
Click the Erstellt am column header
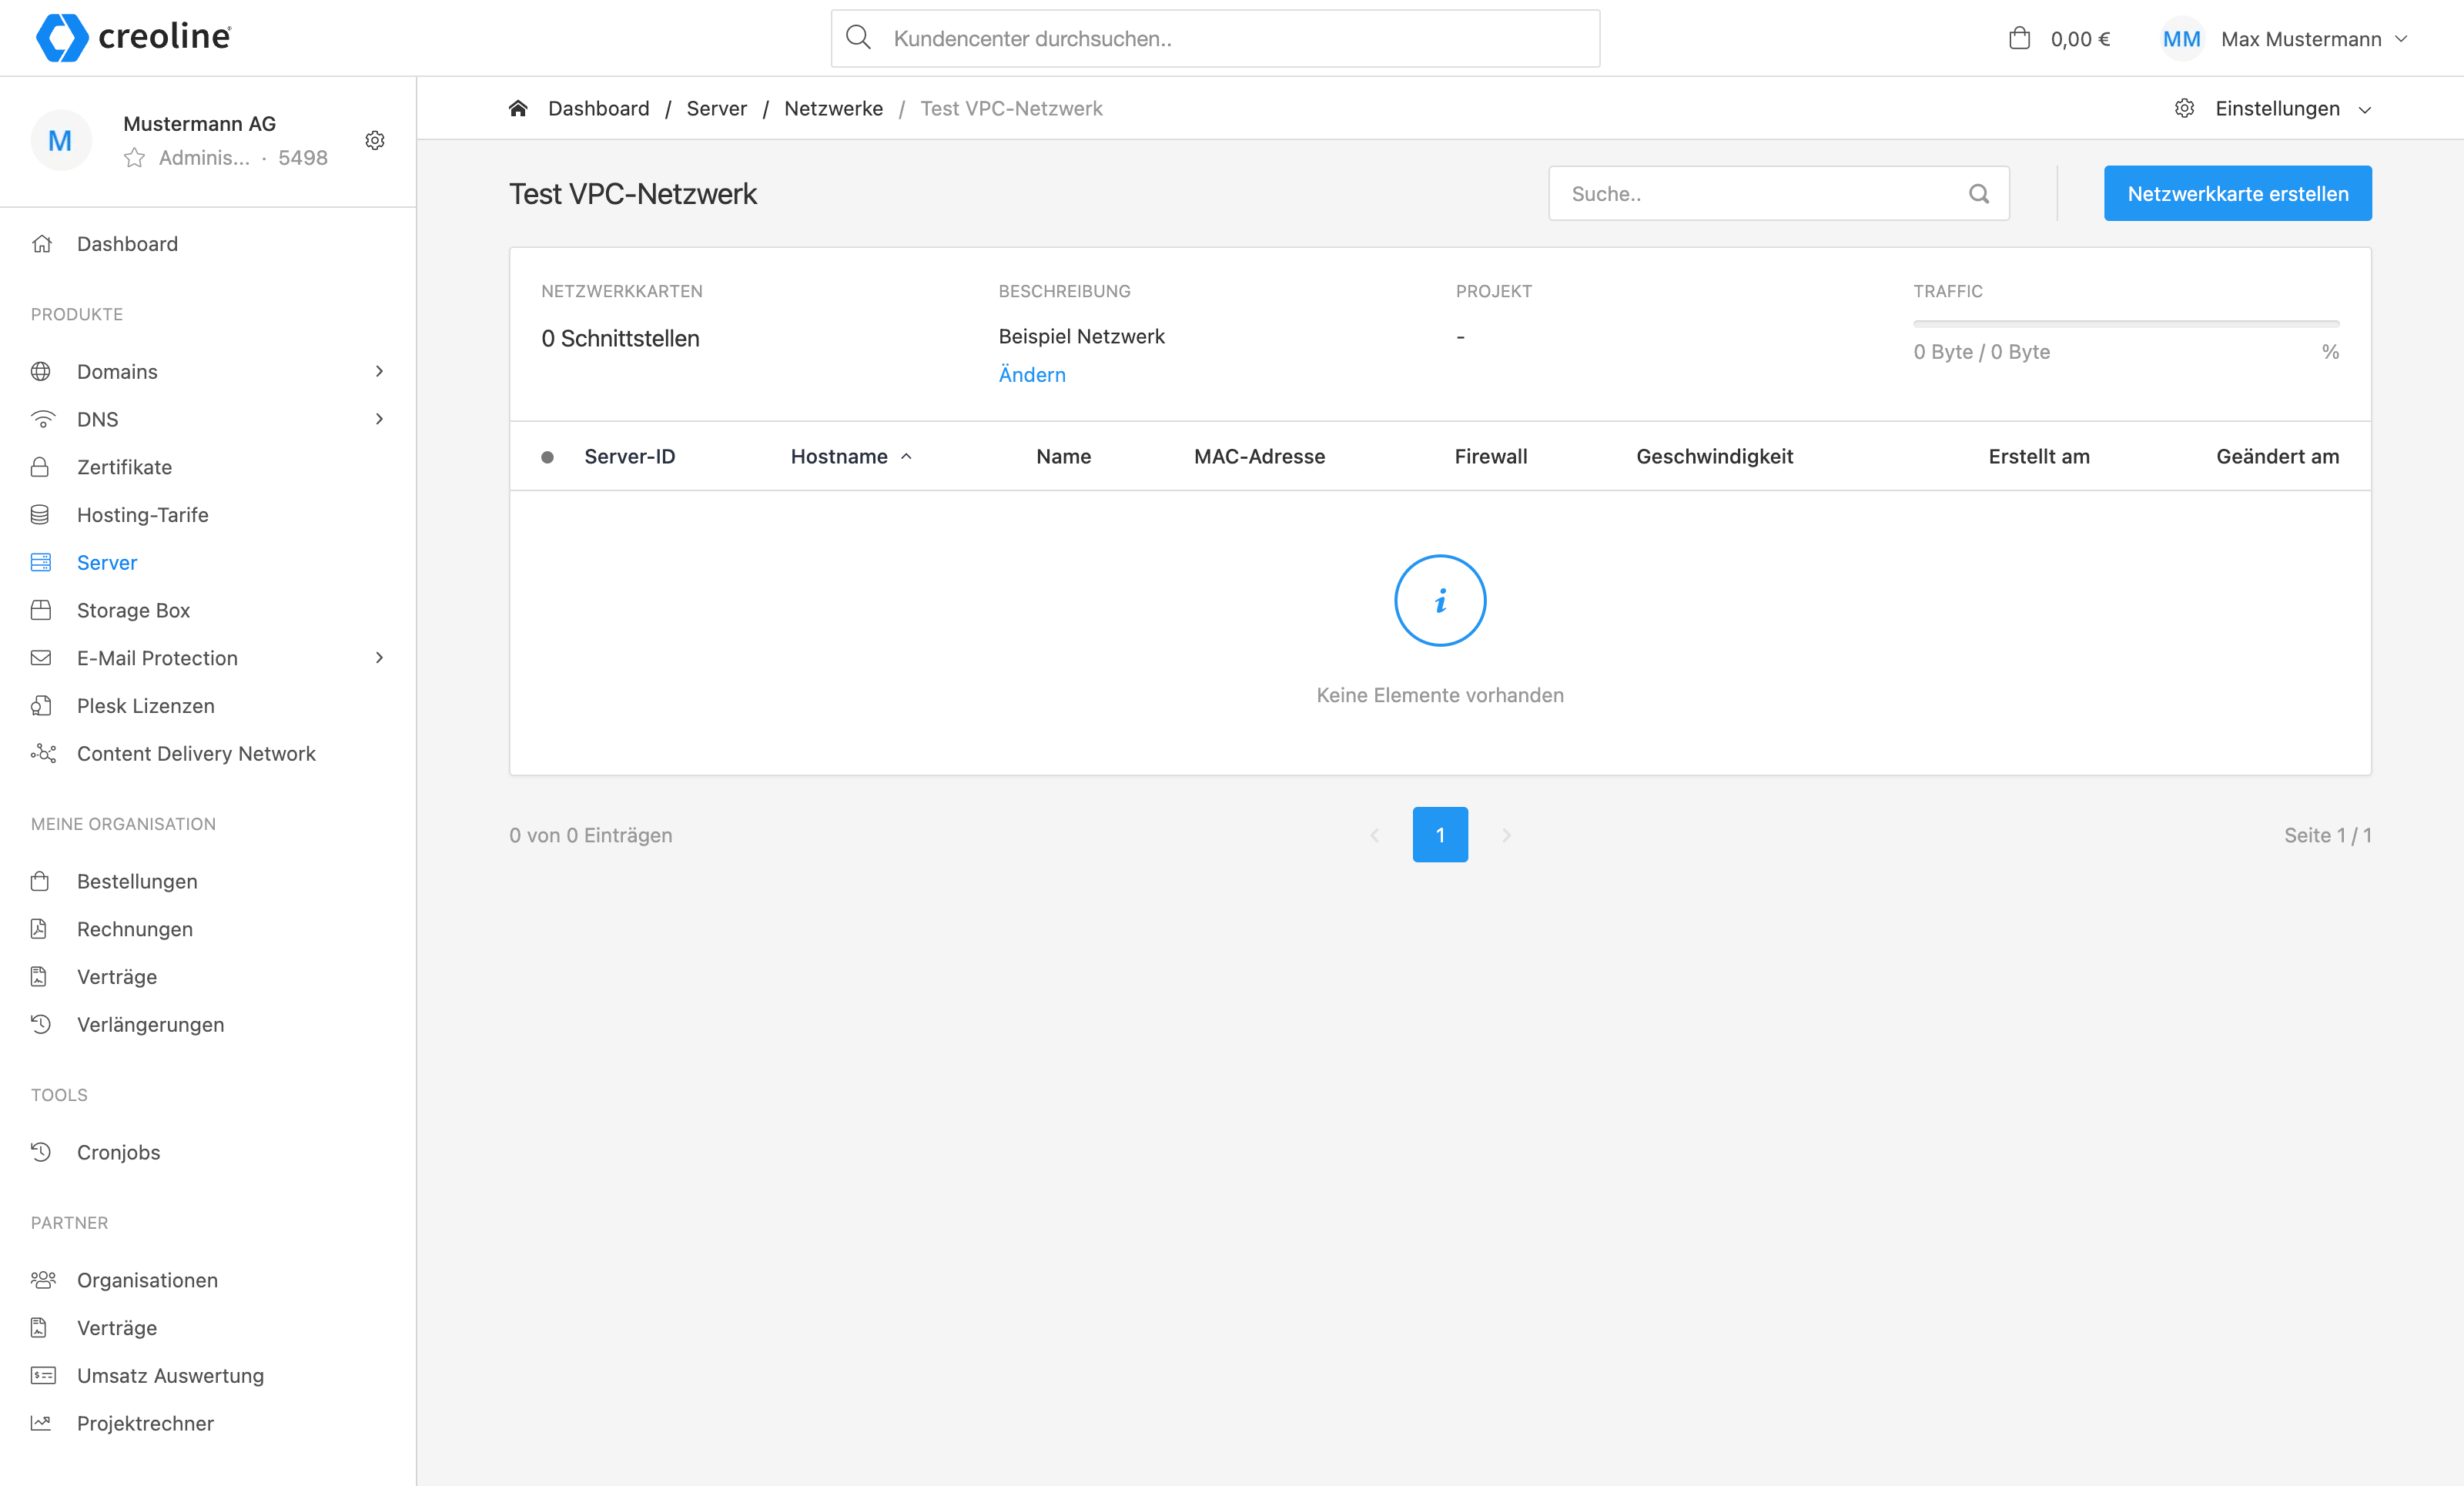pos(2038,456)
